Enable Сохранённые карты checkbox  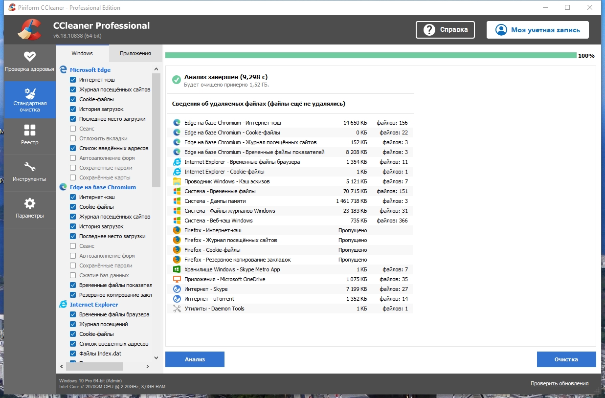click(x=73, y=177)
